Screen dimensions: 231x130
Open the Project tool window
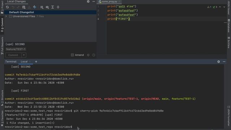2,7
